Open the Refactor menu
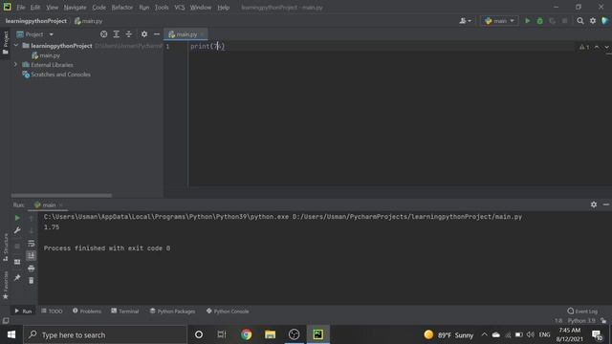Image resolution: width=612 pixels, height=344 pixels. click(122, 8)
